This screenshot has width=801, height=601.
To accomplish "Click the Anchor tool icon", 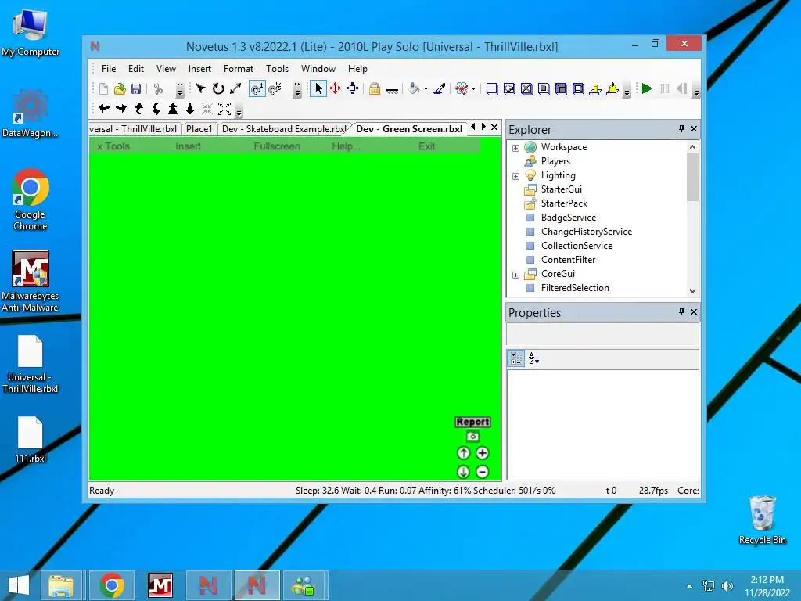I will [392, 90].
